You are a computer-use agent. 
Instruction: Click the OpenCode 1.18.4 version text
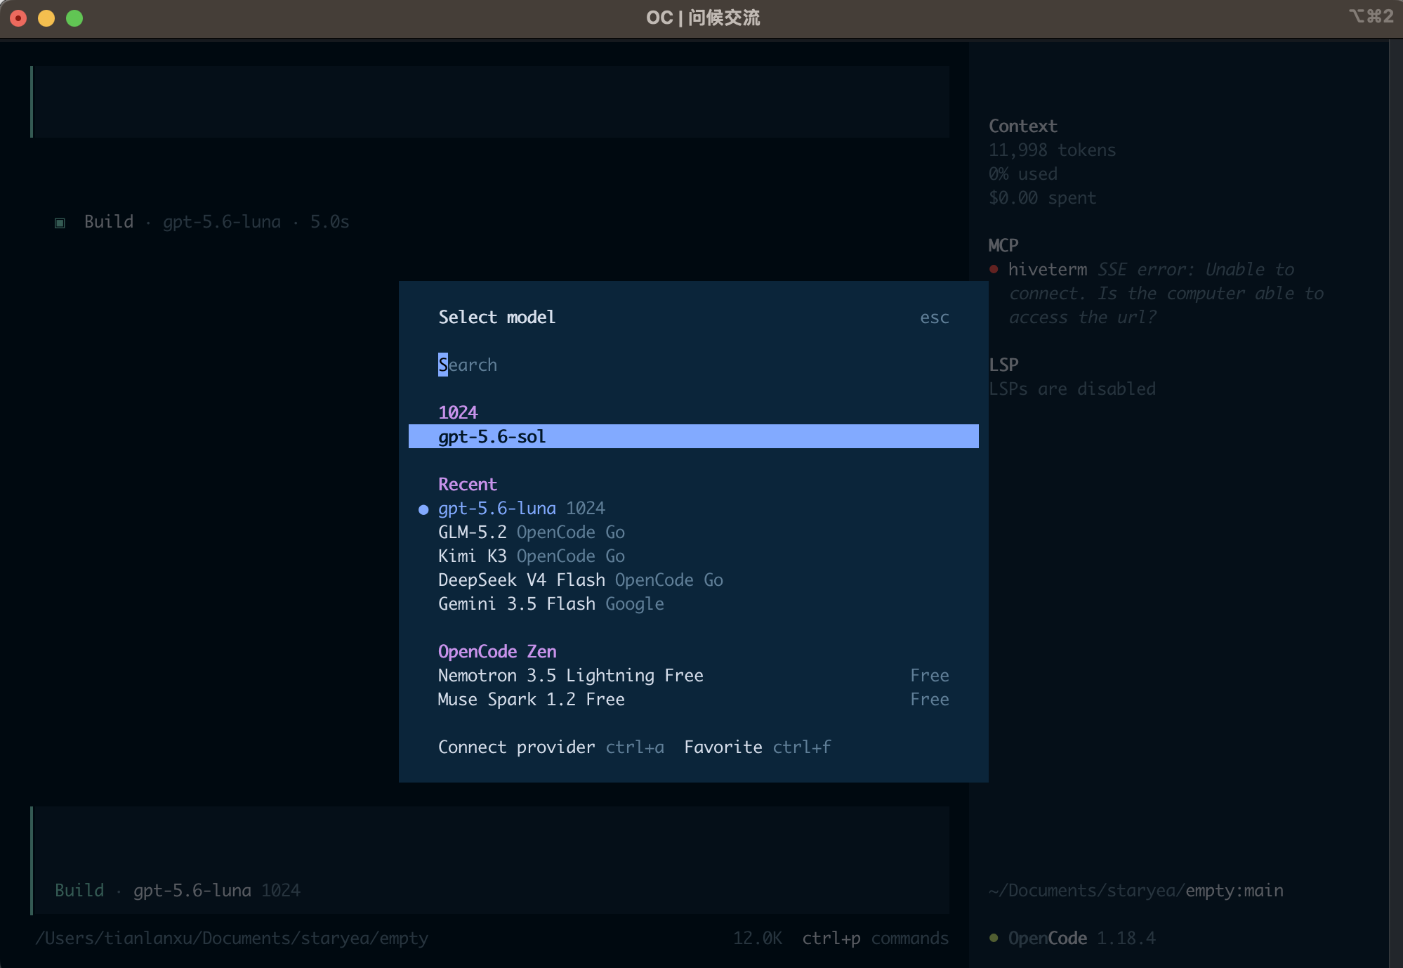1081,938
